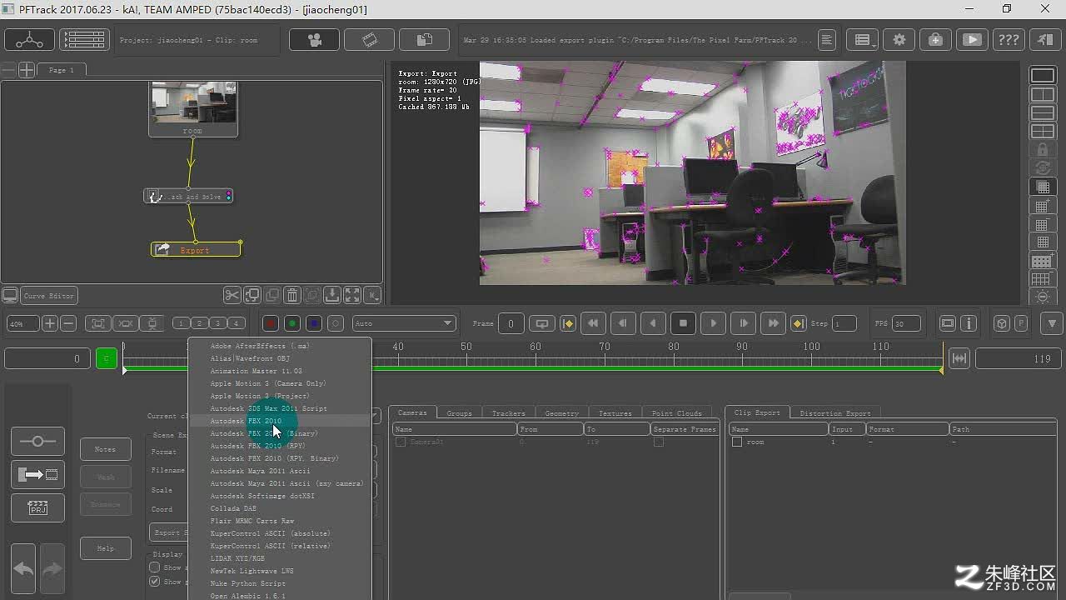Screen dimensions: 1066x600
Task: Click the undo arrow button
Action: (x=23, y=568)
